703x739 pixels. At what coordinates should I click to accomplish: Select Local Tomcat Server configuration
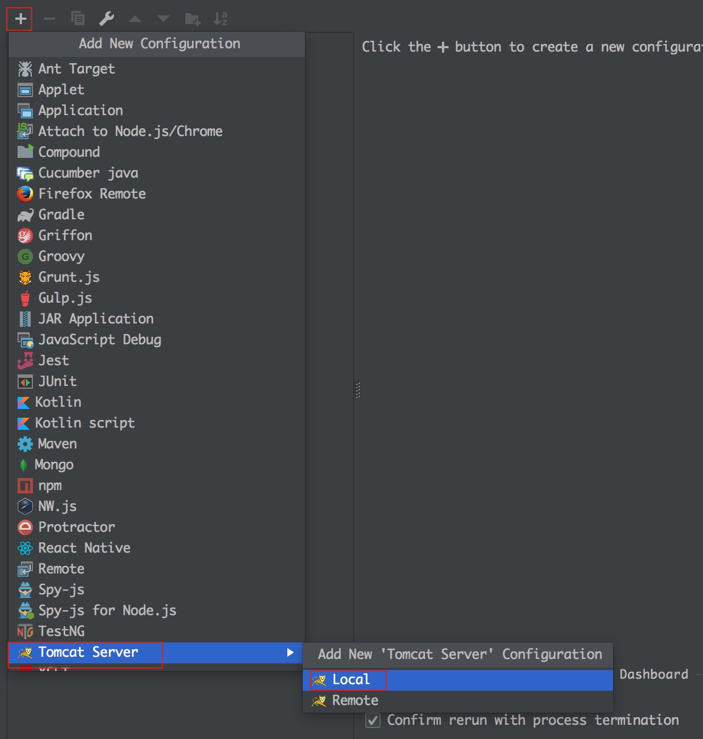point(351,680)
